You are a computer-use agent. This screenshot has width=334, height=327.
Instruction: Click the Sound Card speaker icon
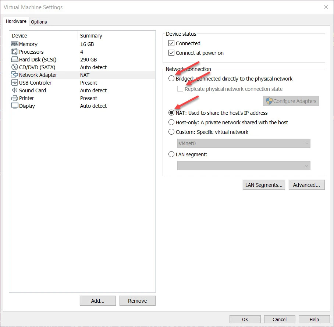15,90
